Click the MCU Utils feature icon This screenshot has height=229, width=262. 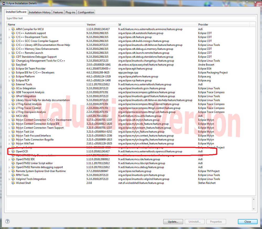pyautogui.click(x=13, y=116)
